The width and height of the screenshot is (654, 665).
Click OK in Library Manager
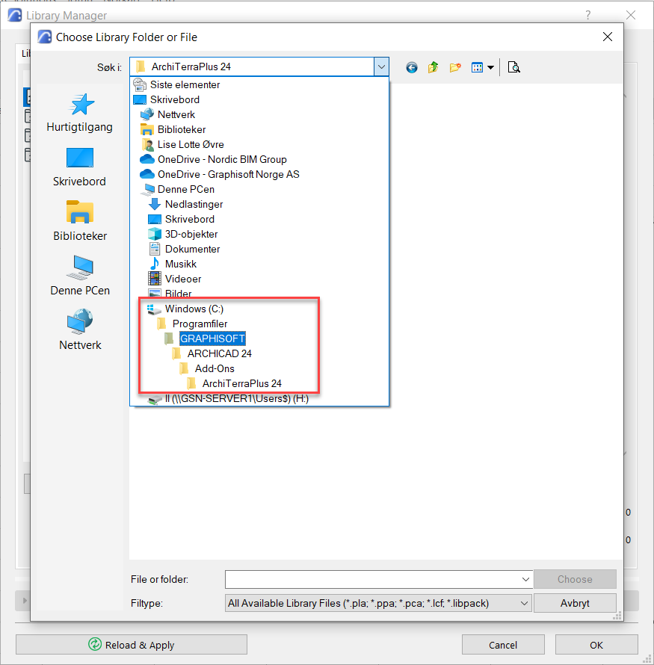(596, 645)
